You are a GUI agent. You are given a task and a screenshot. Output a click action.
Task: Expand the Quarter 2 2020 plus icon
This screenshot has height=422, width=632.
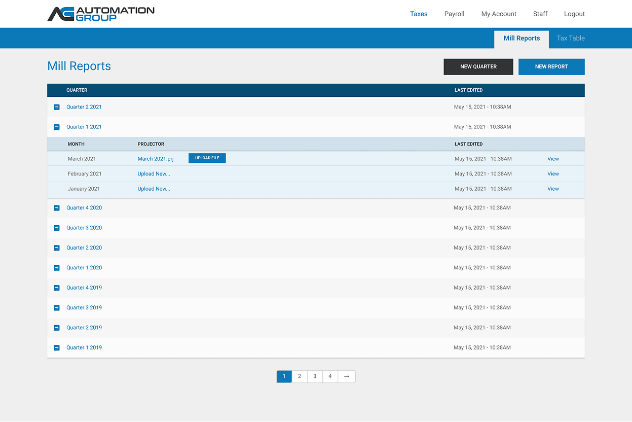click(57, 248)
